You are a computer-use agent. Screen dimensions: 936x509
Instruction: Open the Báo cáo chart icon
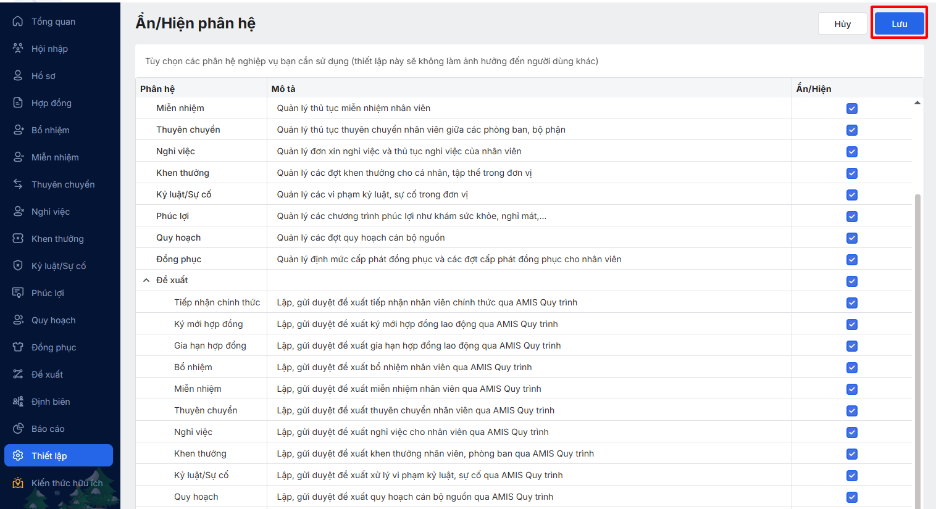pyautogui.click(x=18, y=429)
